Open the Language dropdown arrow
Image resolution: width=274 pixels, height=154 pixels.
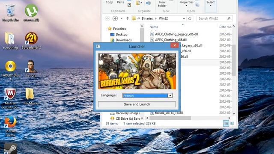coord(170,95)
